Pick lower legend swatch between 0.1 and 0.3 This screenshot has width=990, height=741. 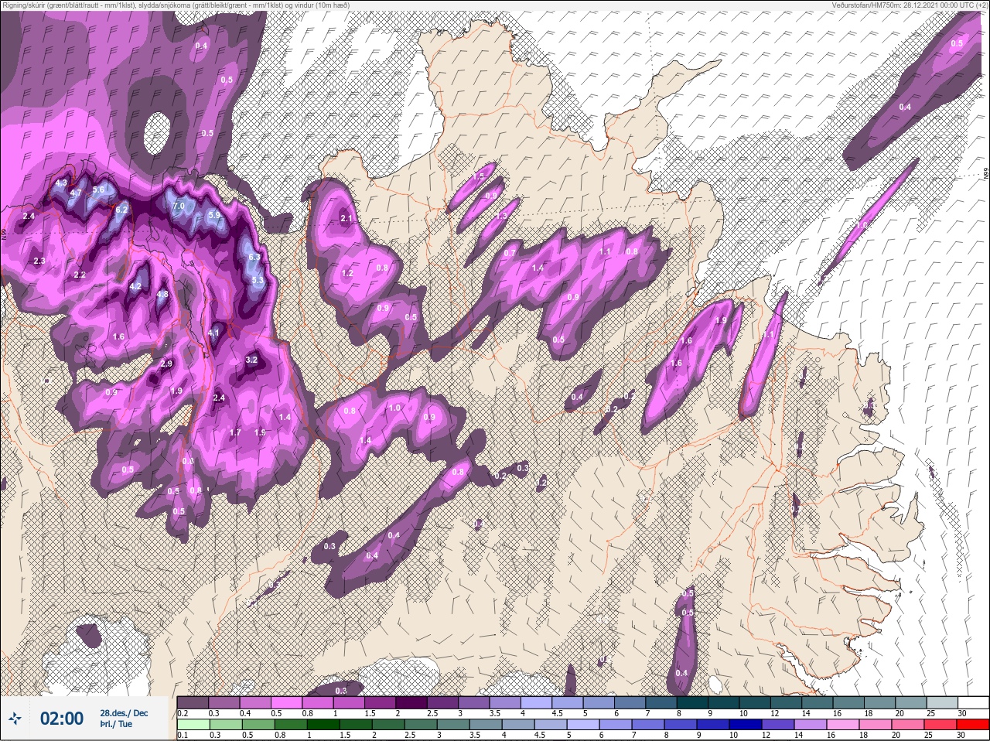coord(193,725)
